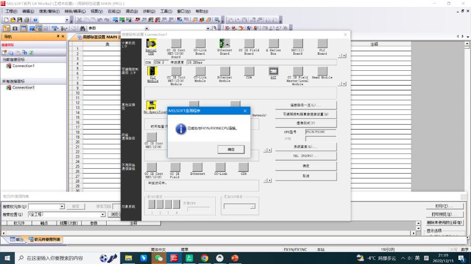Viewport: 471px width, 264px height.
Task: Open WeChat from the taskbar
Action: click(x=159, y=258)
